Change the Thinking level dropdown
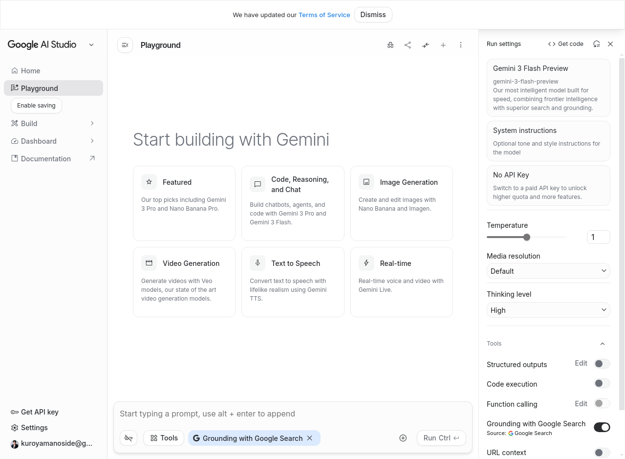Viewport: 625px width, 459px height. [x=548, y=310]
